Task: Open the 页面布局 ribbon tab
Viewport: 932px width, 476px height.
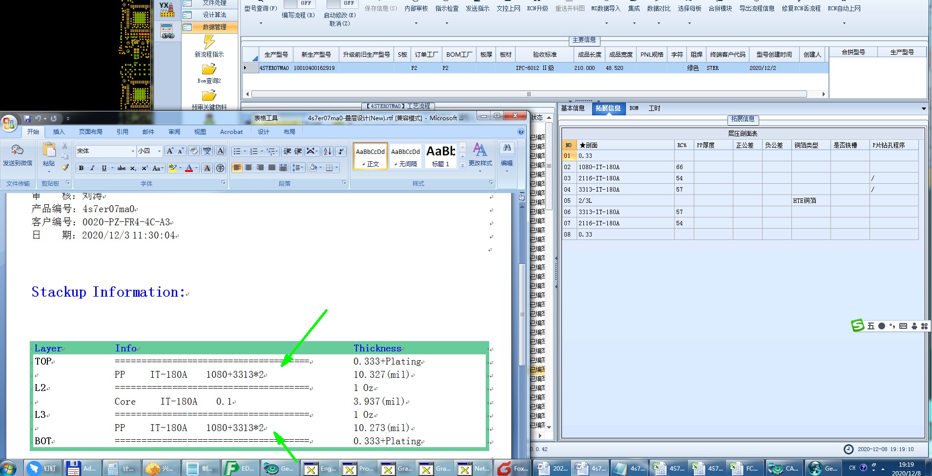Action: 91,132
